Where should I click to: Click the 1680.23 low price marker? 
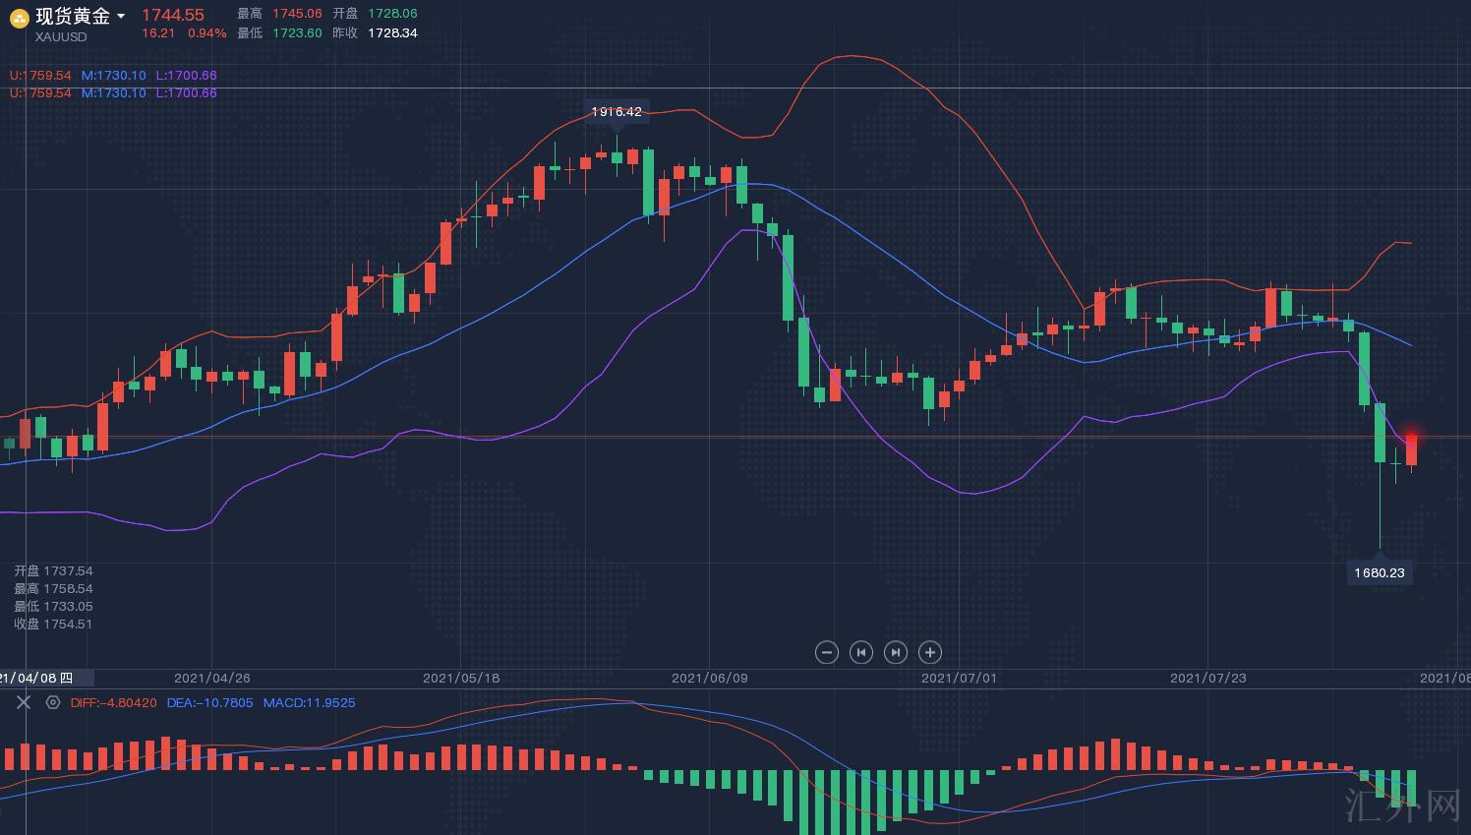click(x=1379, y=572)
